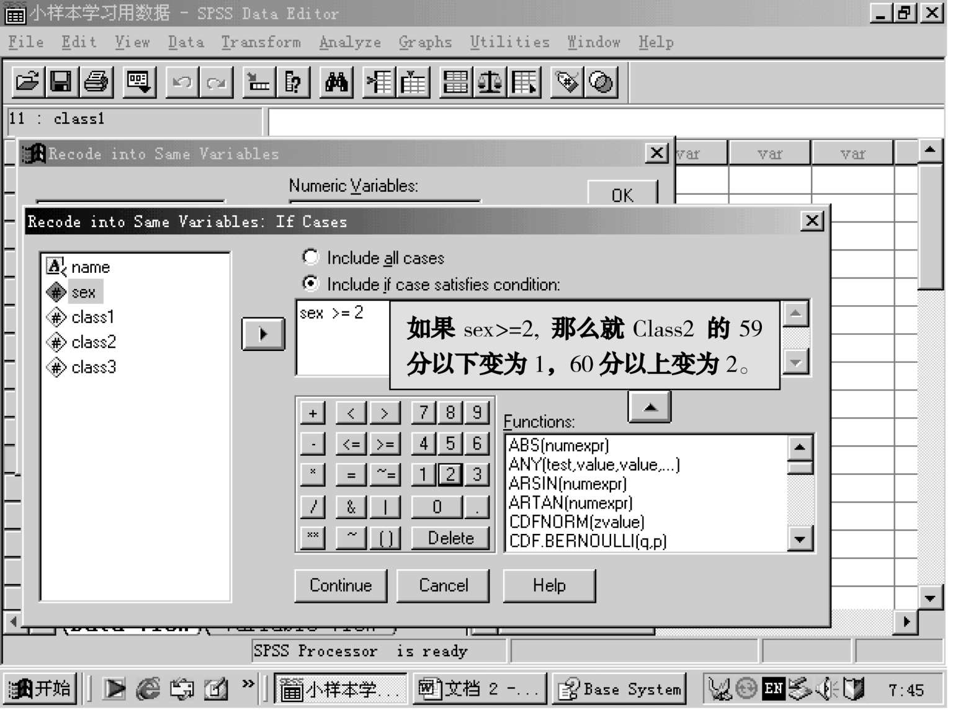Click the EN language indicator in tray
The width and height of the screenshot is (953, 715).
[x=773, y=688]
